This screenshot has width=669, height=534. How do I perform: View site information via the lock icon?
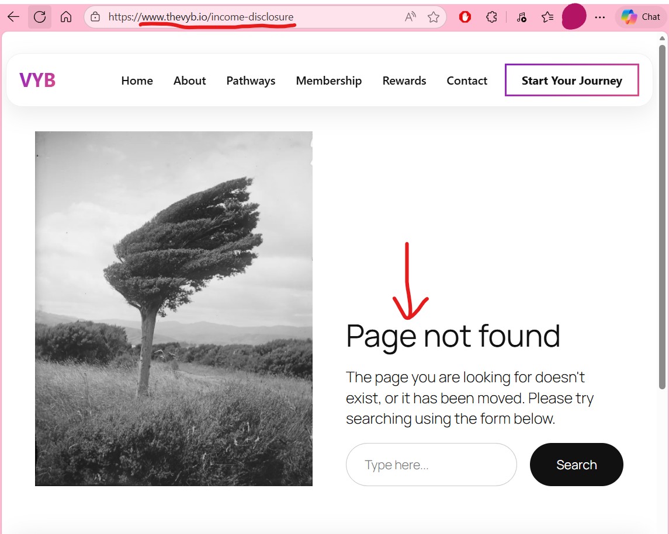(x=96, y=17)
